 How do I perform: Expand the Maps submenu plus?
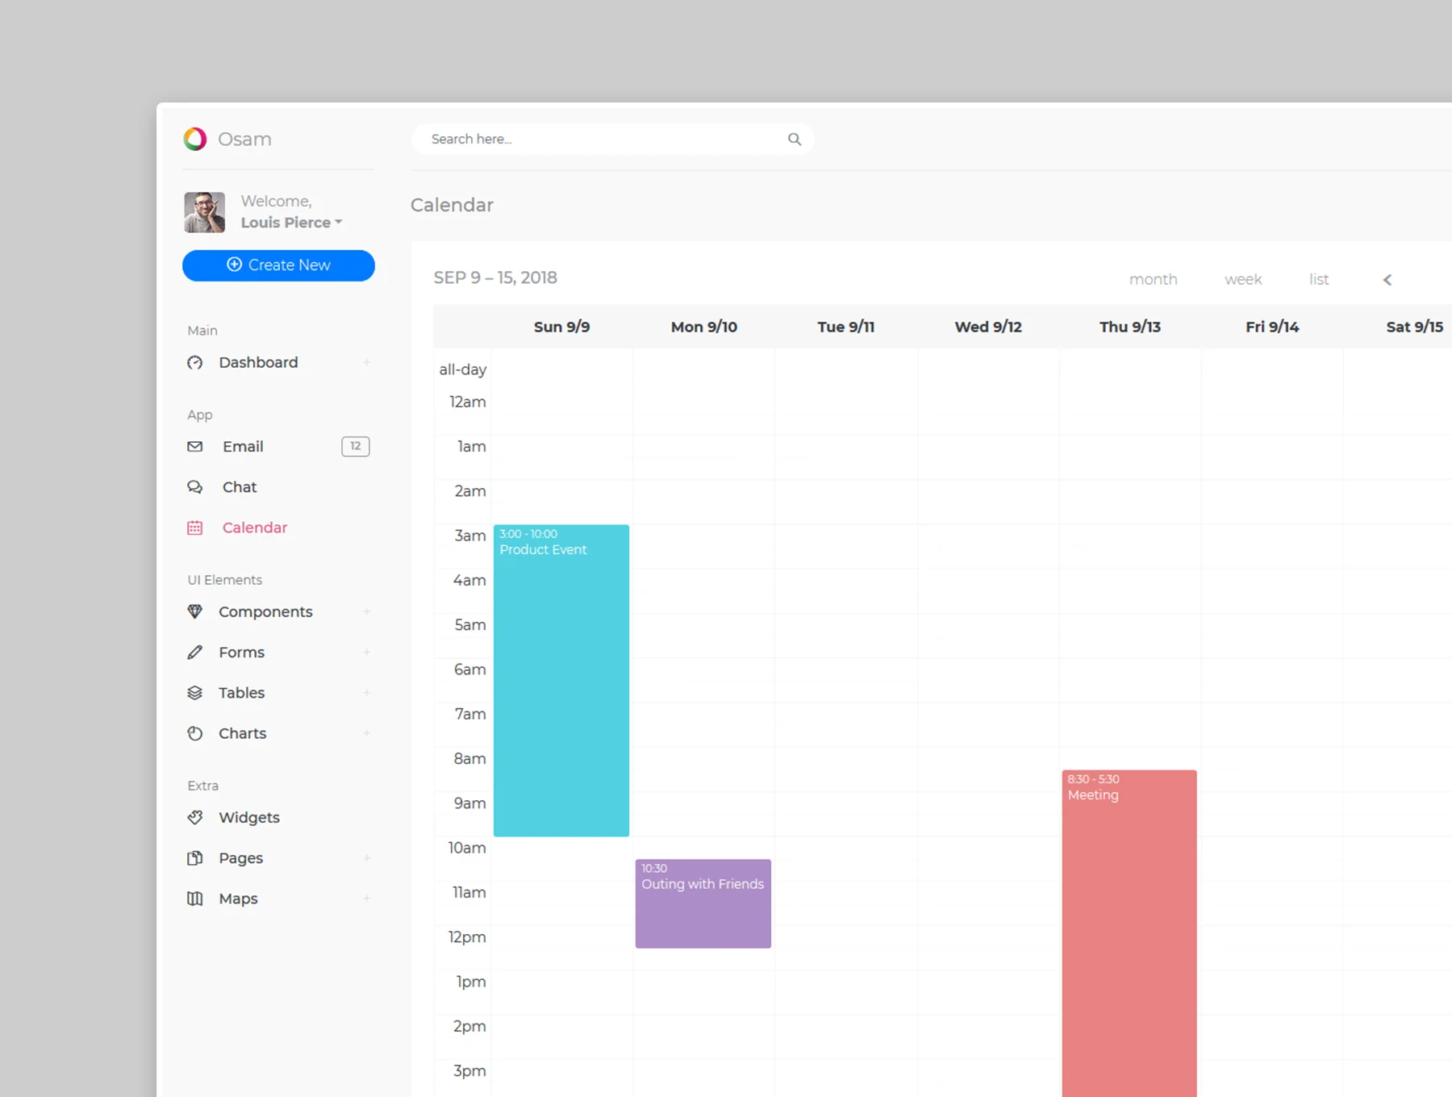click(x=367, y=899)
